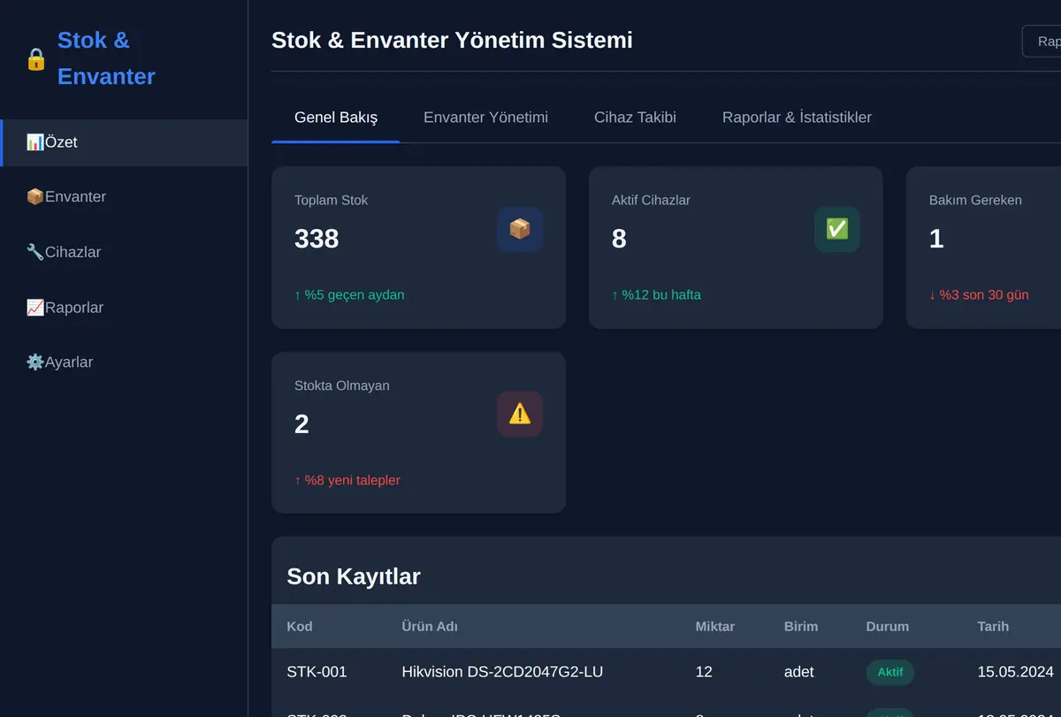Image resolution: width=1061 pixels, height=717 pixels.
Task: Click the %8 yeni talepler trend text
Action: tap(347, 481)
